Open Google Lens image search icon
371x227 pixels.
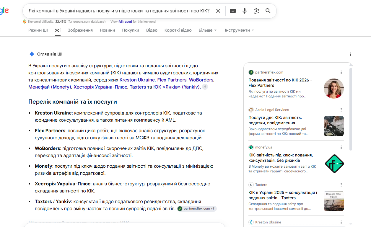coord(256,11)
